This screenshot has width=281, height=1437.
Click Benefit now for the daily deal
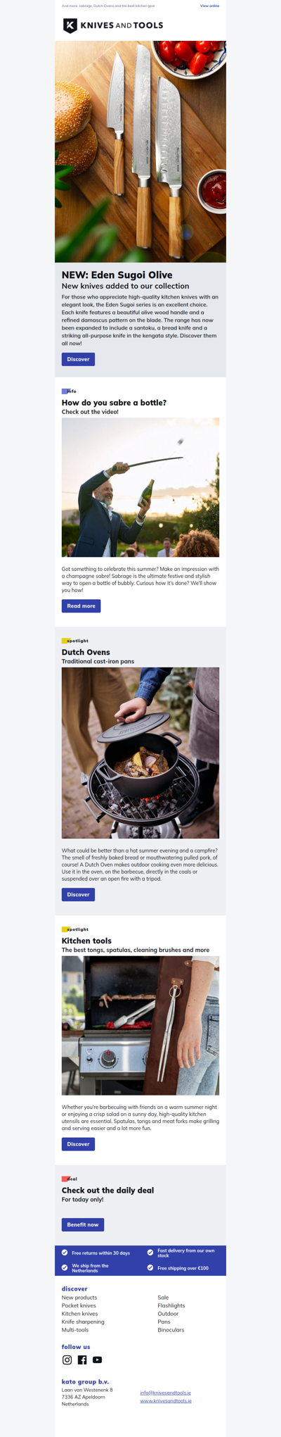coord(83,1224)
